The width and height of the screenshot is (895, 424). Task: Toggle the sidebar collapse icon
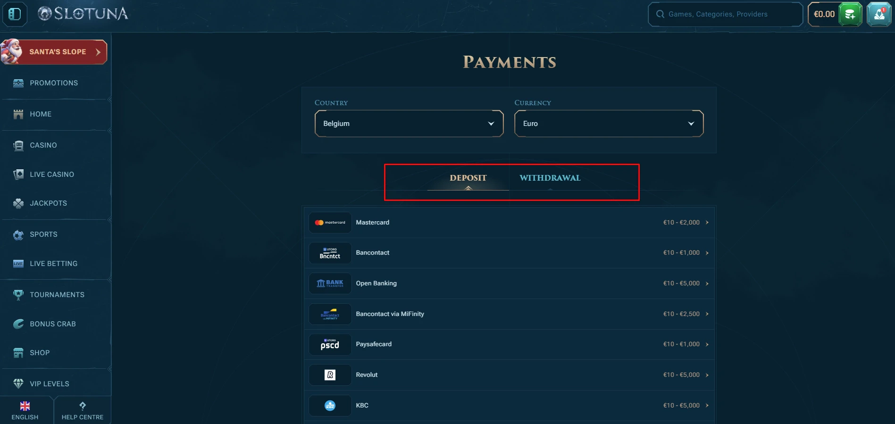[x=15, y=14]
